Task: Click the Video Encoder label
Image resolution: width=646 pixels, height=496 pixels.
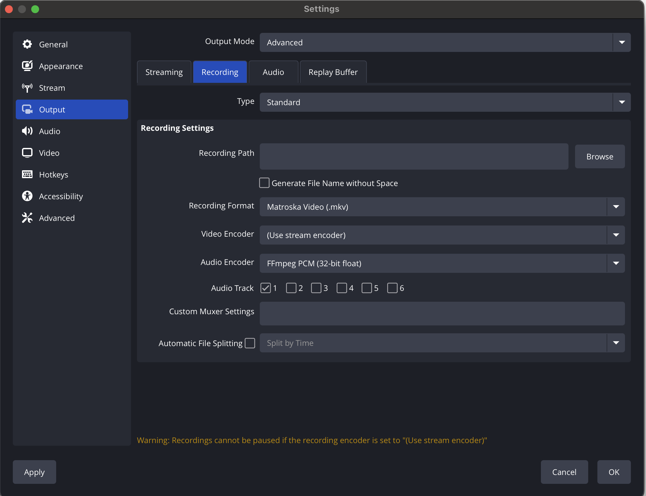Action: pos(228,234)
